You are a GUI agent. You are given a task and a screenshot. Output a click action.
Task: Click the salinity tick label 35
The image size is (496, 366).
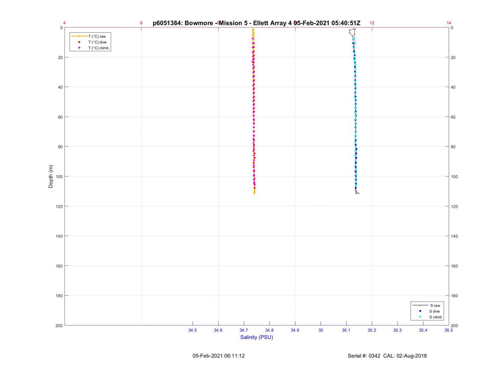click(321, 330)
